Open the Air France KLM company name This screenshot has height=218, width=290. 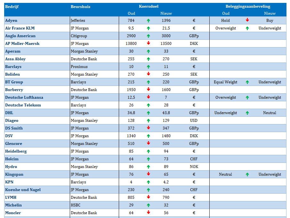pyautogui.click(x=20, y=28)
